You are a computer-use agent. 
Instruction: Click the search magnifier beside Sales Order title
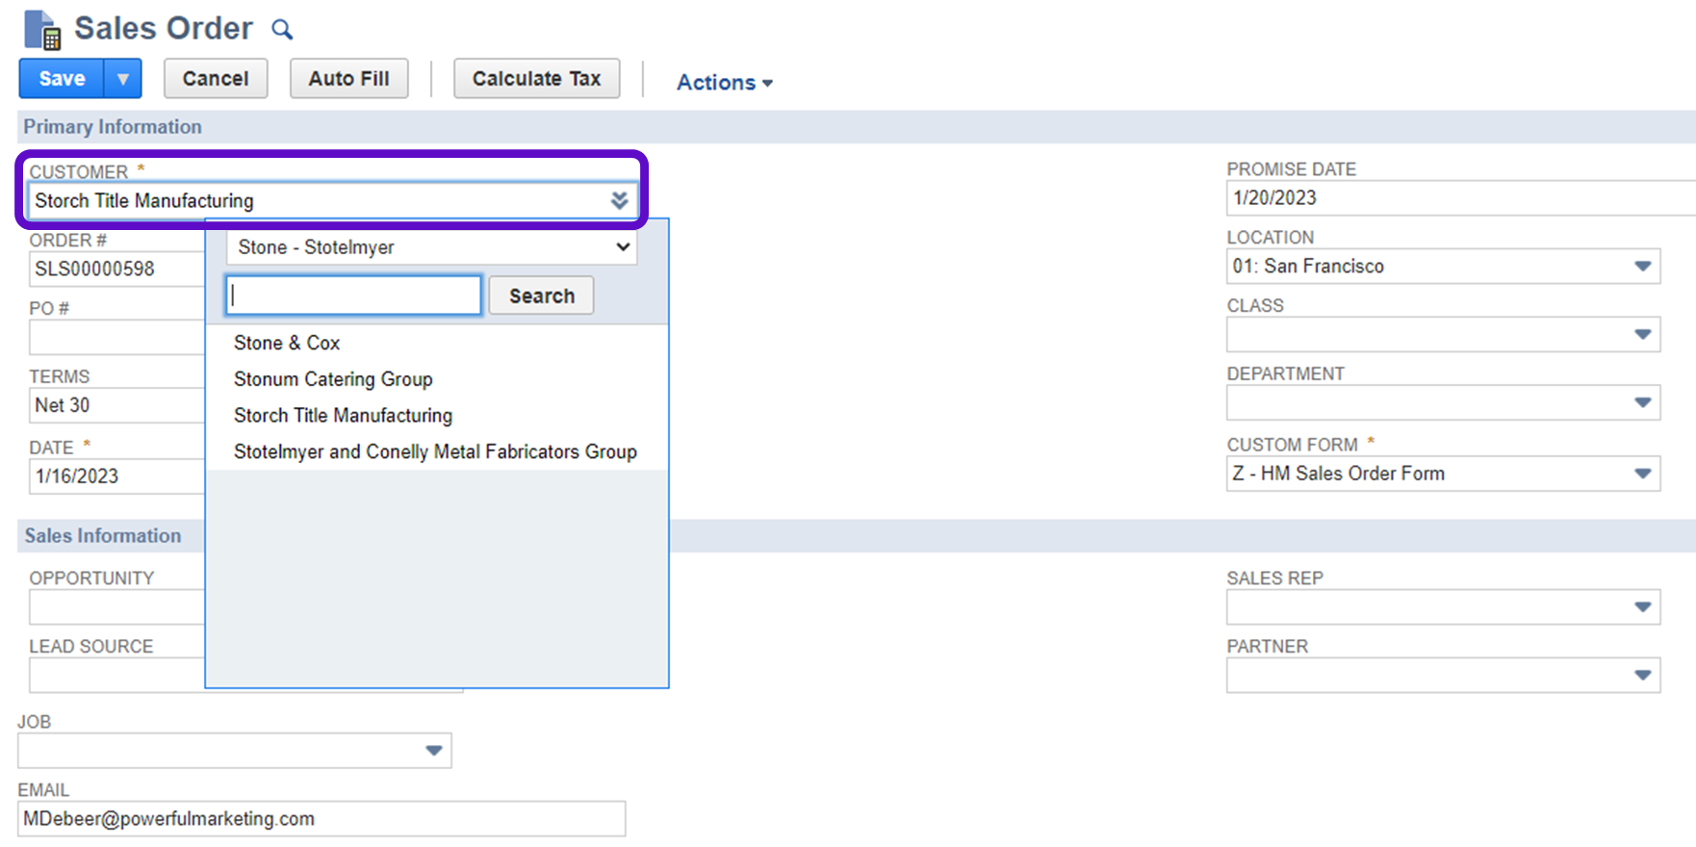(282, 30)
